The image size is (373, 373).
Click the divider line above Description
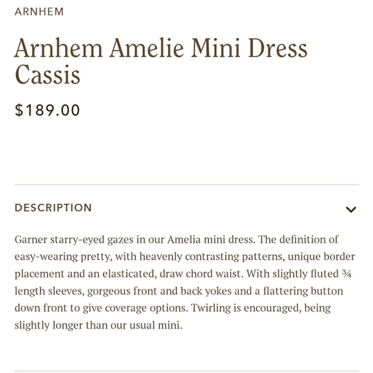186,185
